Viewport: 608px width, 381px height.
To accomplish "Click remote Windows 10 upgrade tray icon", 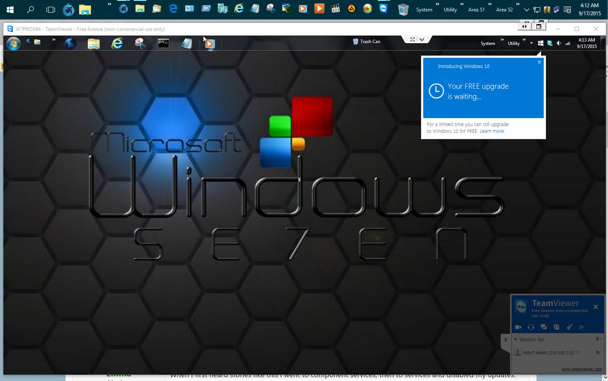I will pyautogui.click(x=540, y=43).
